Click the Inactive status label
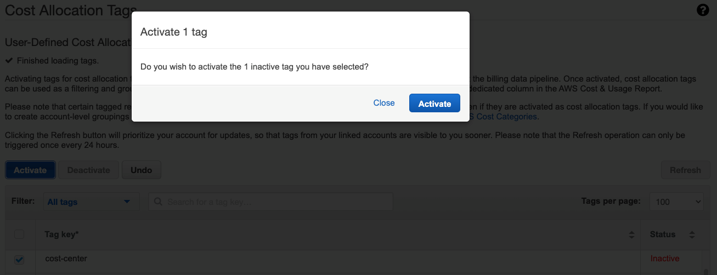 tap(664, 259)
